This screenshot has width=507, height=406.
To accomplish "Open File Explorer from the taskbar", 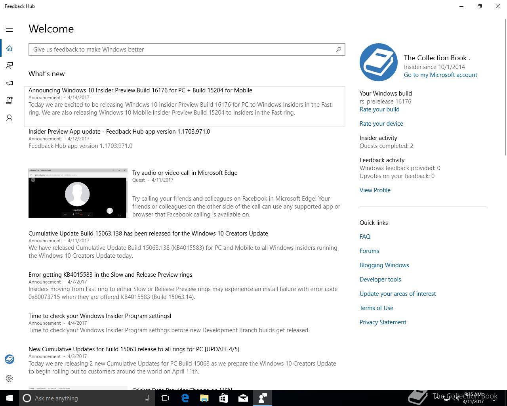I will [204, 398].
